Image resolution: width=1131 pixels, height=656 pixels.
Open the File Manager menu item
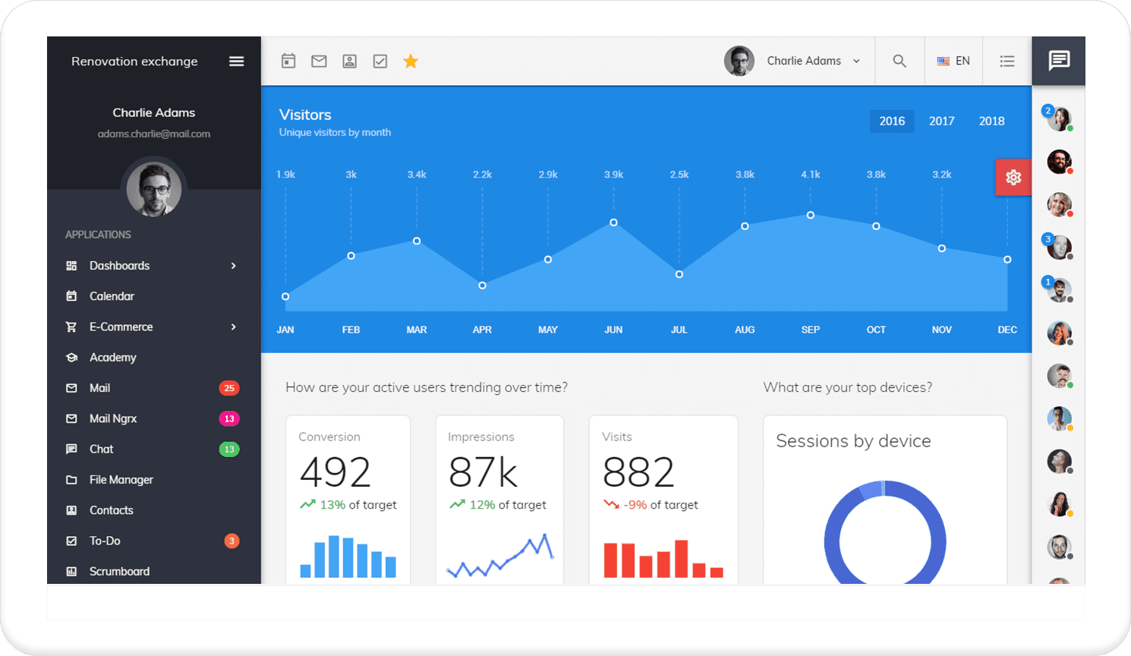[154, 480]
